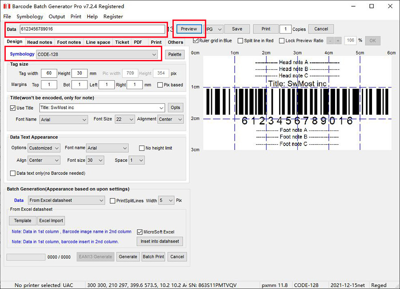
Task: Click the Right margin field
Action: point(134,85)
